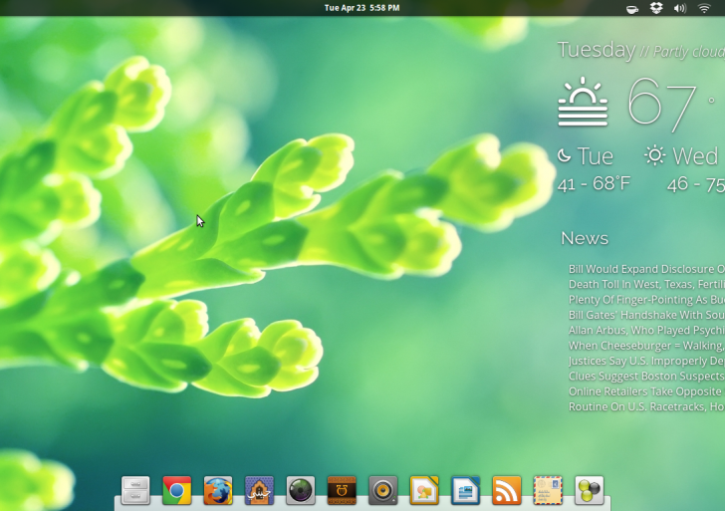Screen dimensions: 725x511
Task: Open the document writer icon in dock
Action: [x=465, y=490]
